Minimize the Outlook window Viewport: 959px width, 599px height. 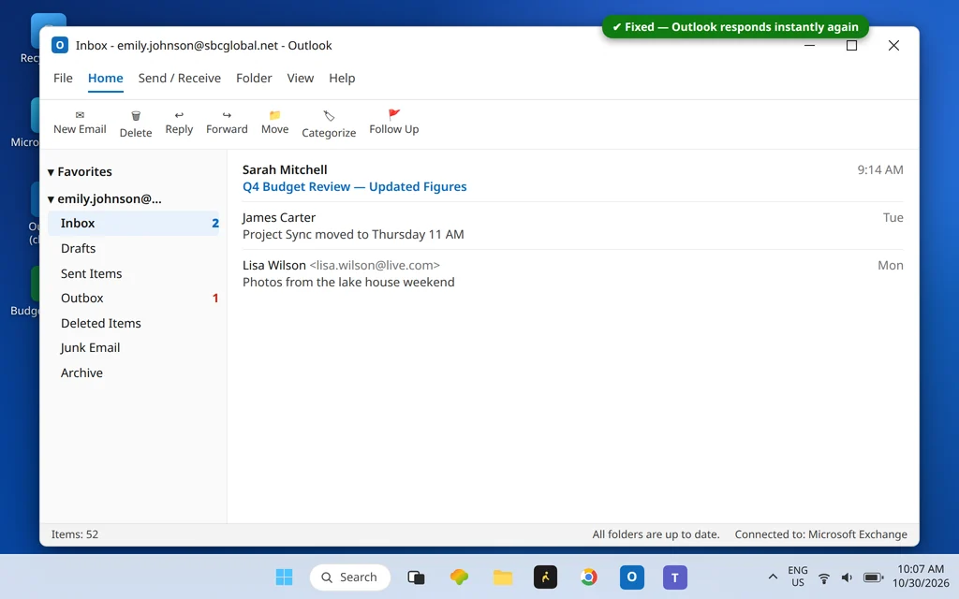pos(809,45)
